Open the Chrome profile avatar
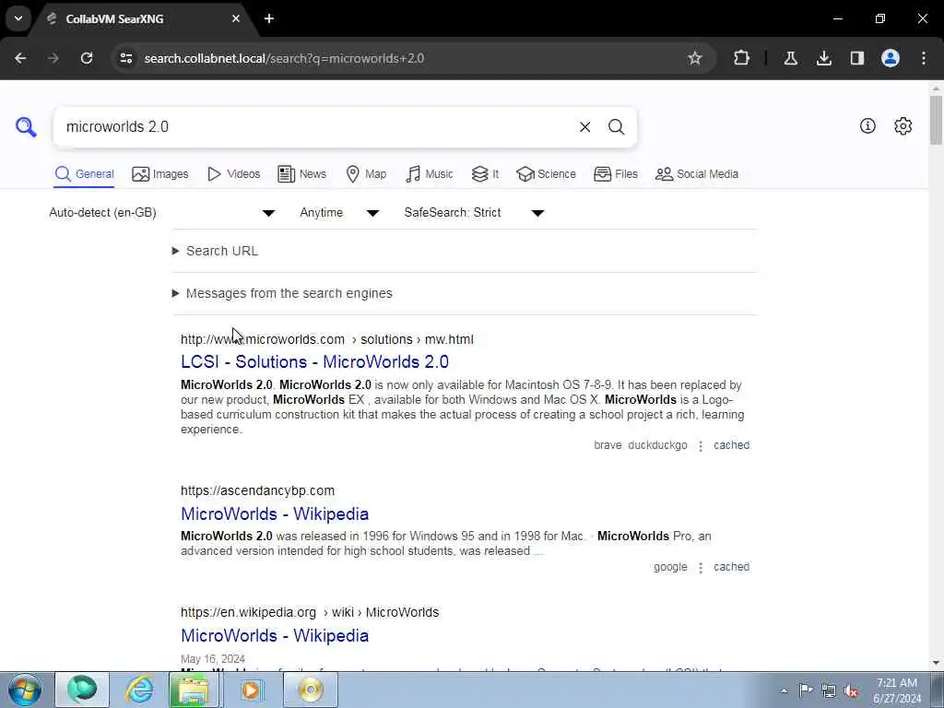 (890, 58)
